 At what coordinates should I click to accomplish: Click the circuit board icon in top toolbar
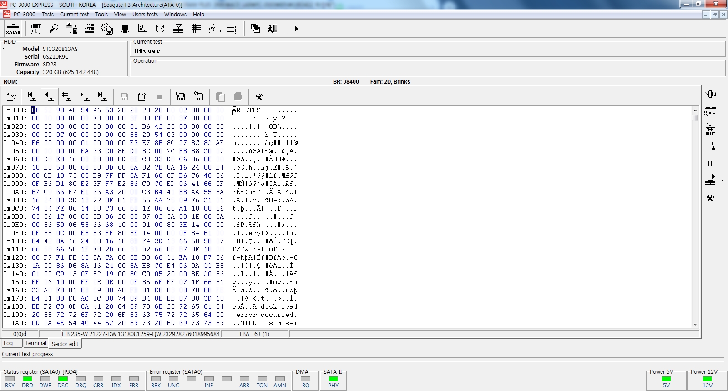(x=142, y=29)
